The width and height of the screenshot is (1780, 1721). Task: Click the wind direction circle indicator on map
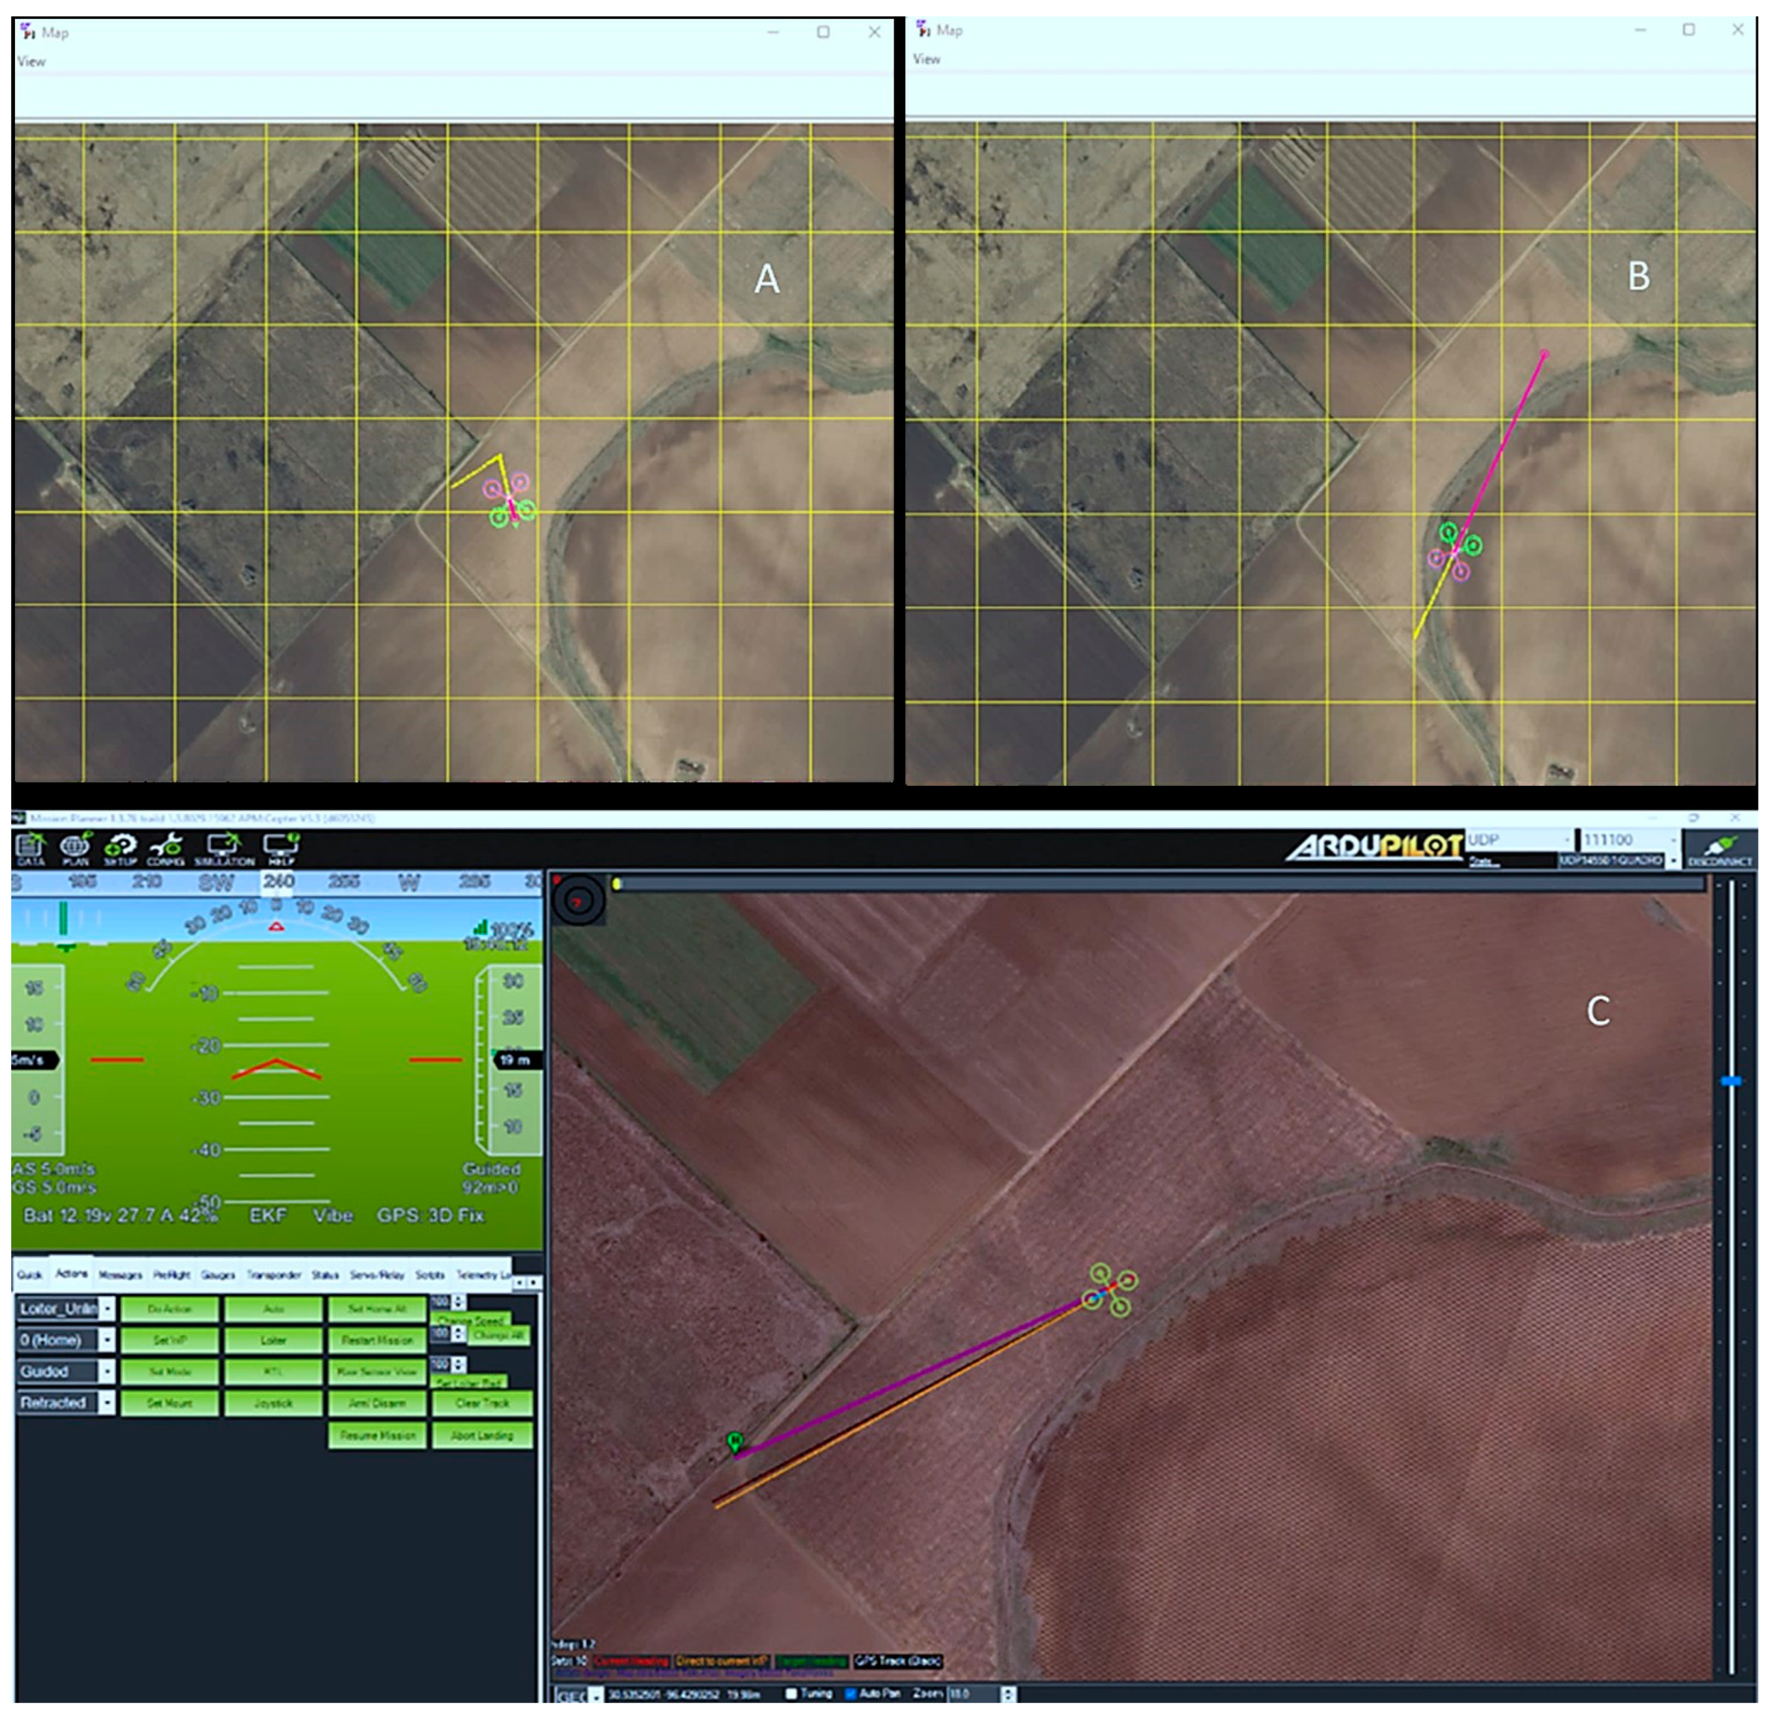(x=578, y=902)
